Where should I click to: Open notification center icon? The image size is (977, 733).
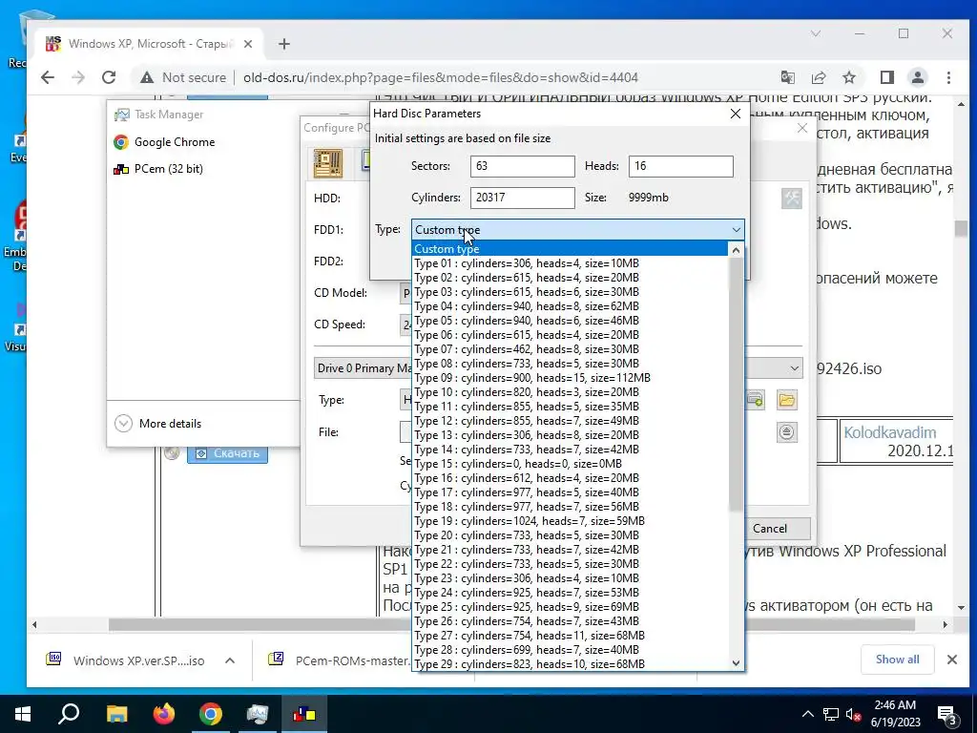[x=946, y=714]
